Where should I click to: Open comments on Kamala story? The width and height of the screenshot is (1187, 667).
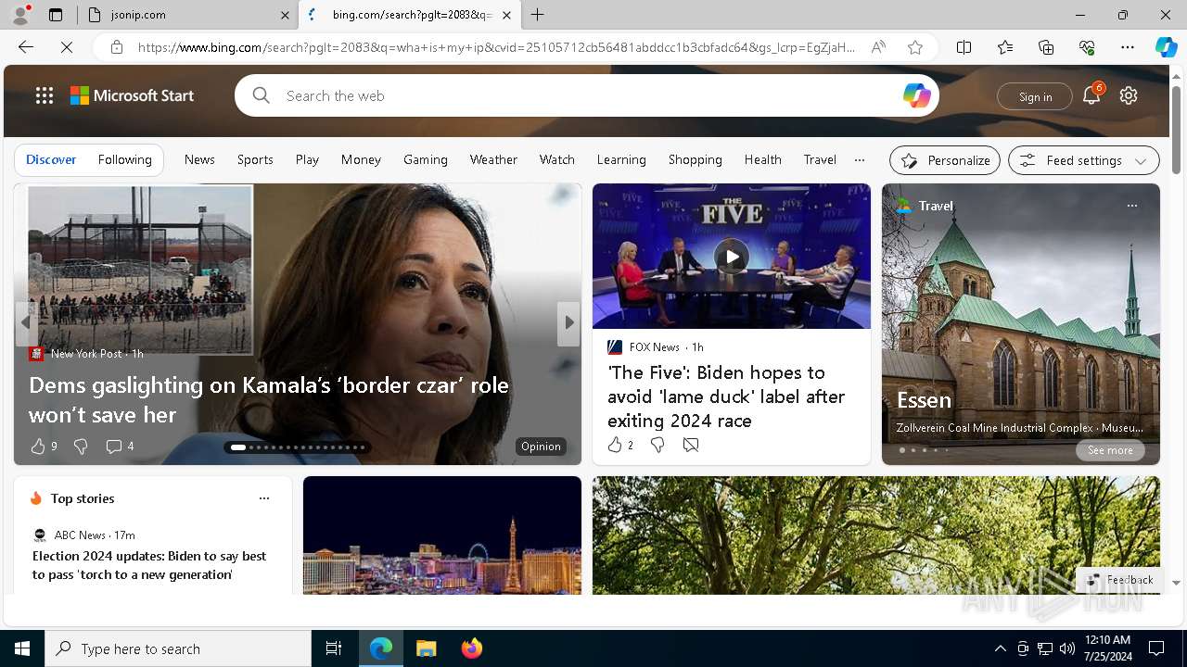[x=119, y=447]
